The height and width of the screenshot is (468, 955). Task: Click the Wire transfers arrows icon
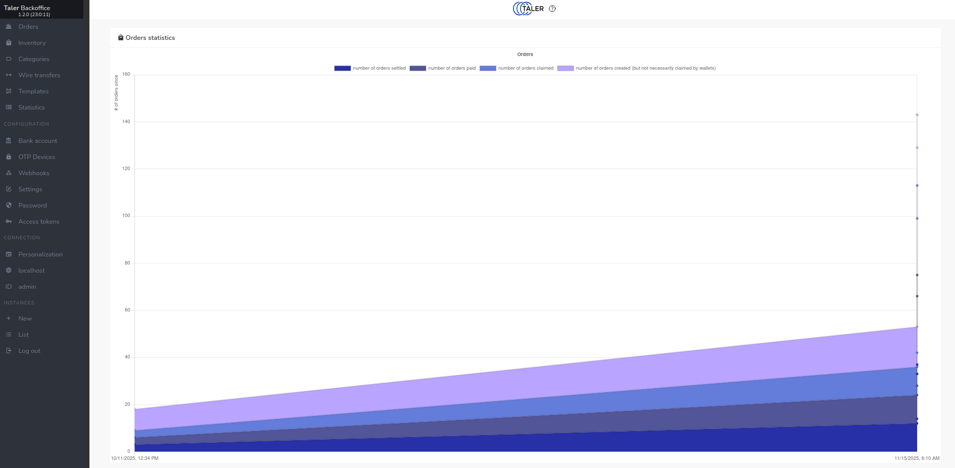click(x=9, y=75)
